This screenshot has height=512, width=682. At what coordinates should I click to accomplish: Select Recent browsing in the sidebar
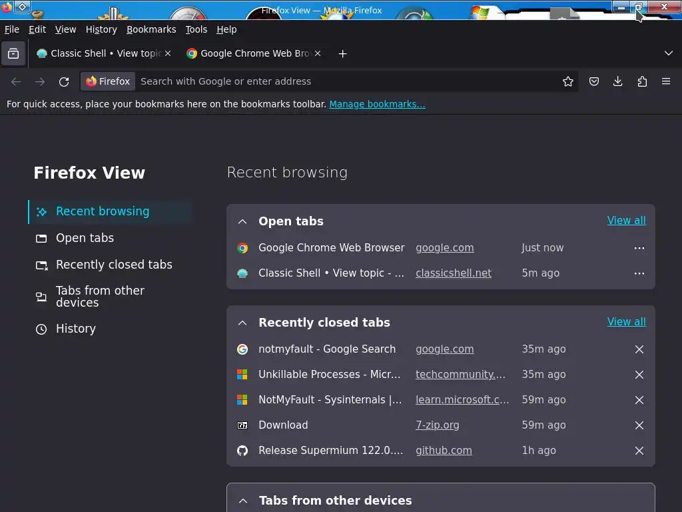click(110, 211)
